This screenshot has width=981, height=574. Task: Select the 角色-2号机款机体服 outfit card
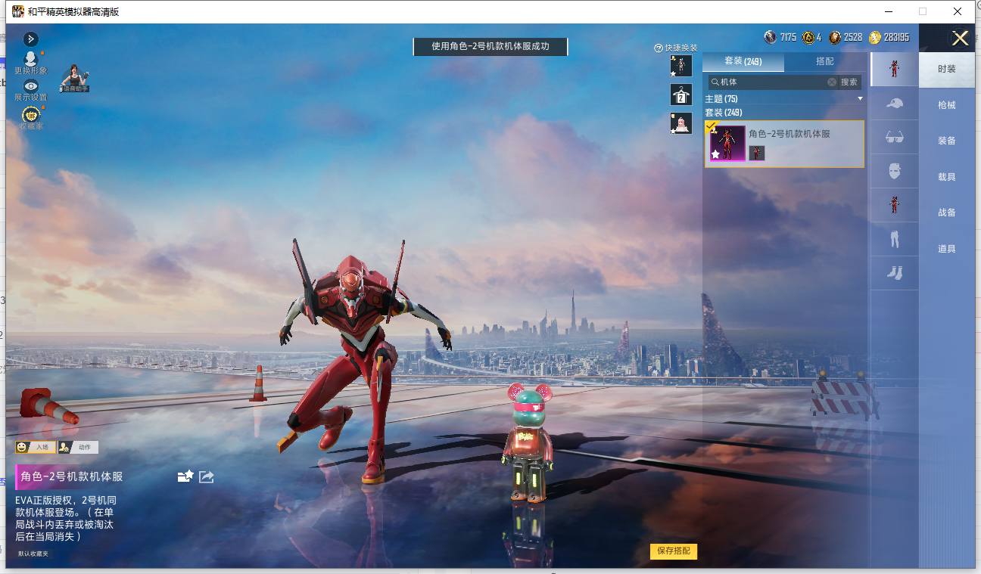[784, 144]
